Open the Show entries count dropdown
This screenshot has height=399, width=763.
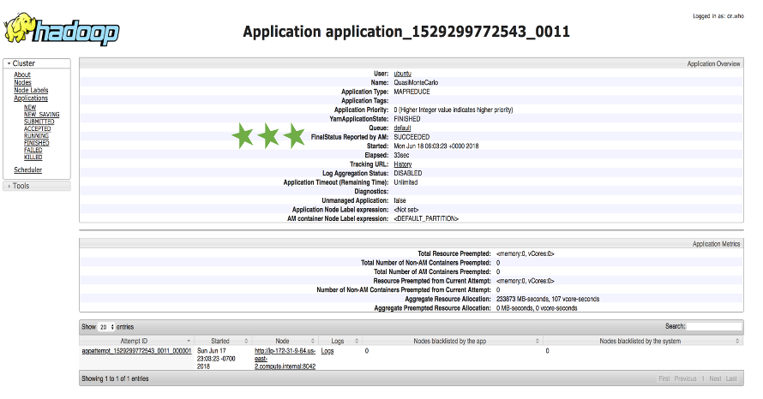(x=106, y=327)
